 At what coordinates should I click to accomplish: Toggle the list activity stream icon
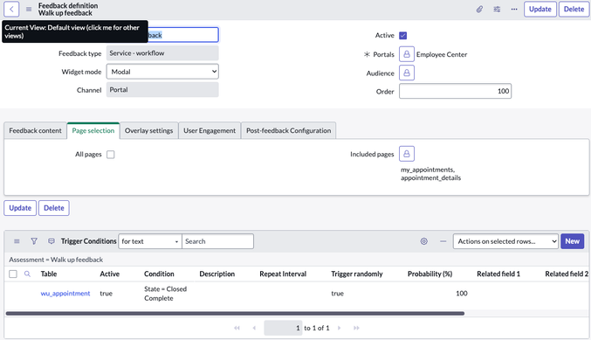coord(52,241)
